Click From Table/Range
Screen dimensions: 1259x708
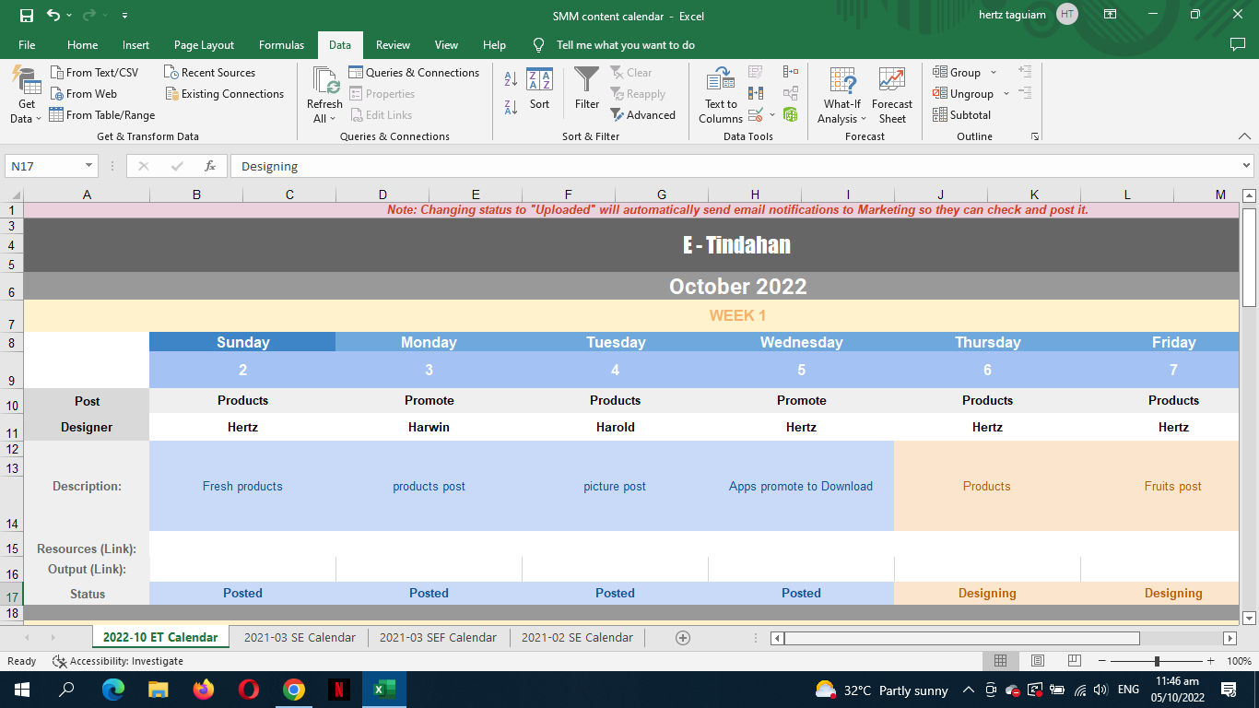pyautogui.click(x=101, y=114)
